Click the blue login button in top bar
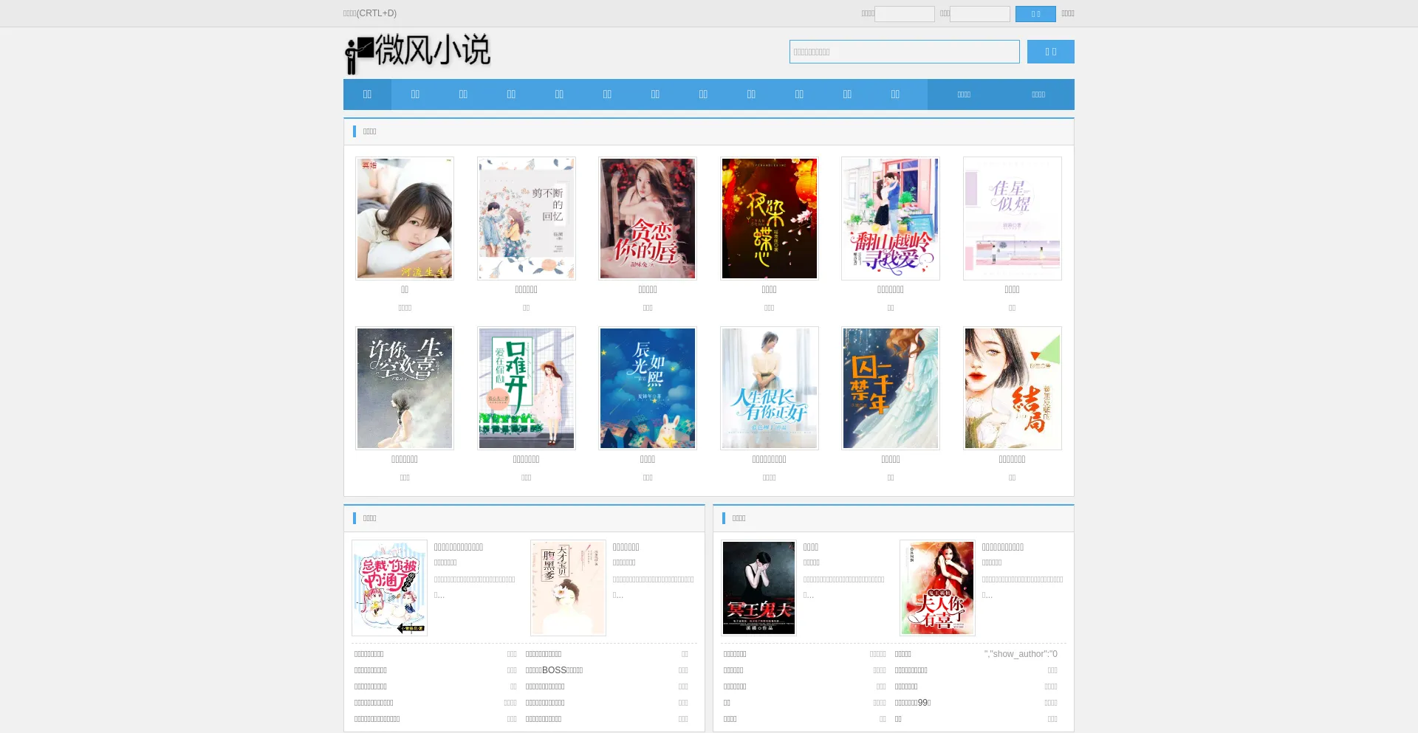Viewport: 1418px width, 733px height. [x=1035, y=14]
